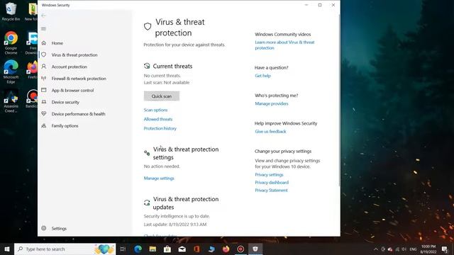
Task: Click the Account protection person icon
Action: click(x=44, y=67)
